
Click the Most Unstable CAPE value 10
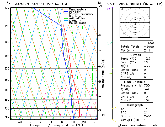[146, 97]
